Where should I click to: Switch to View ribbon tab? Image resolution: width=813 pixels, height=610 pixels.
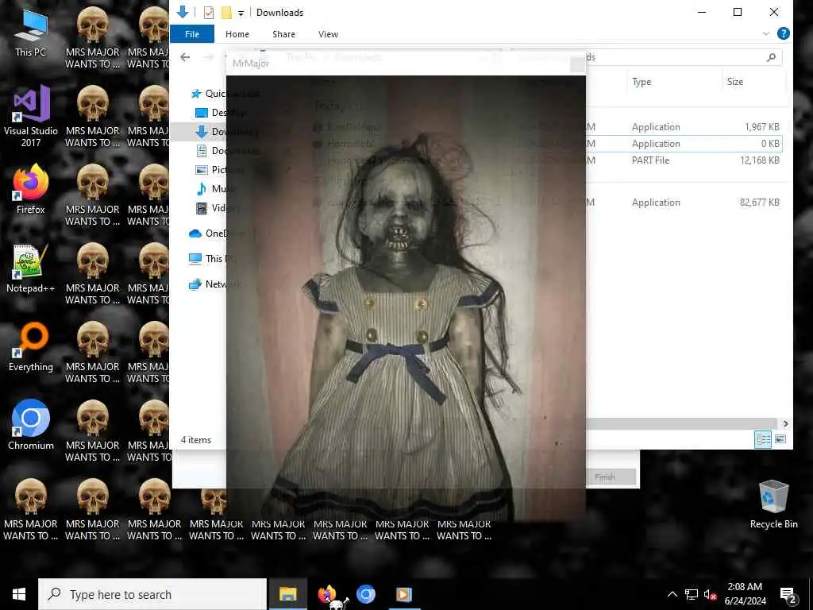[x=328, y=34]
